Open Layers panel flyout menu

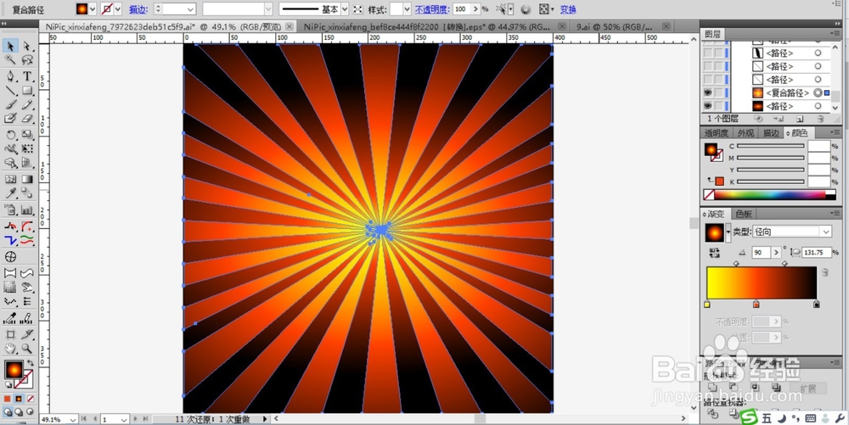[836, 34]
